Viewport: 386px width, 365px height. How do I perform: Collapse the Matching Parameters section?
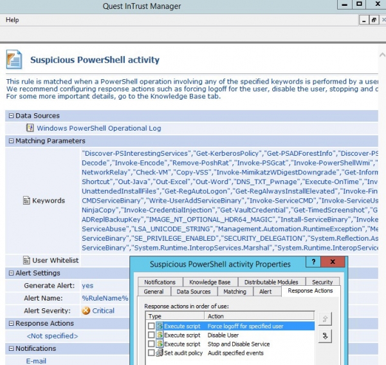click(10, 141)
